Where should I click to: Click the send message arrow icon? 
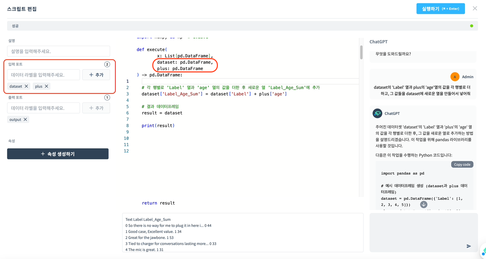pos(469,246)
